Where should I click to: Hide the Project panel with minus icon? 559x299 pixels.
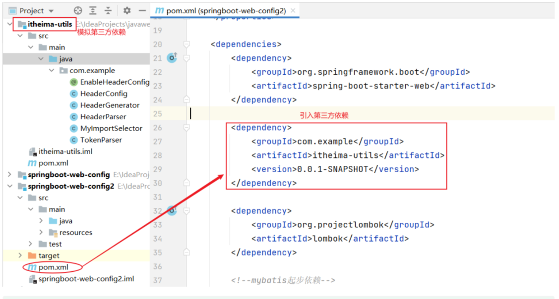(x=142, y=10)
